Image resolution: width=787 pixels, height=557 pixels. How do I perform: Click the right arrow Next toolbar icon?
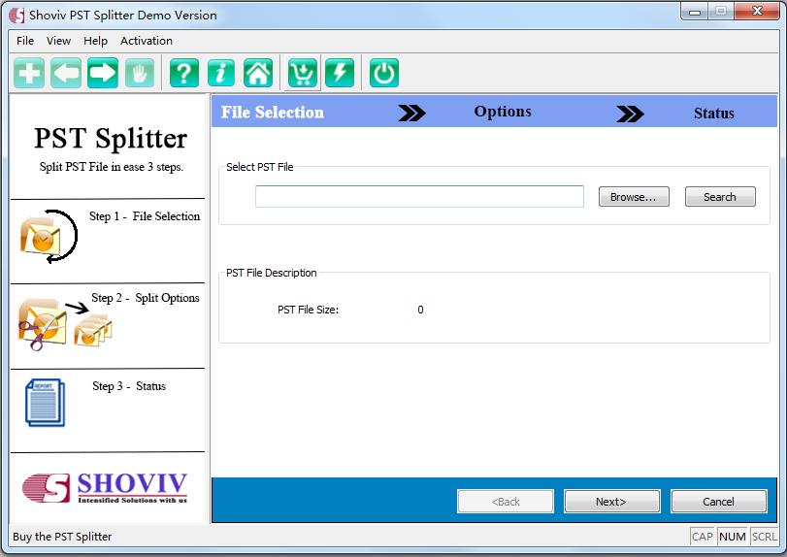click(103, 73)
